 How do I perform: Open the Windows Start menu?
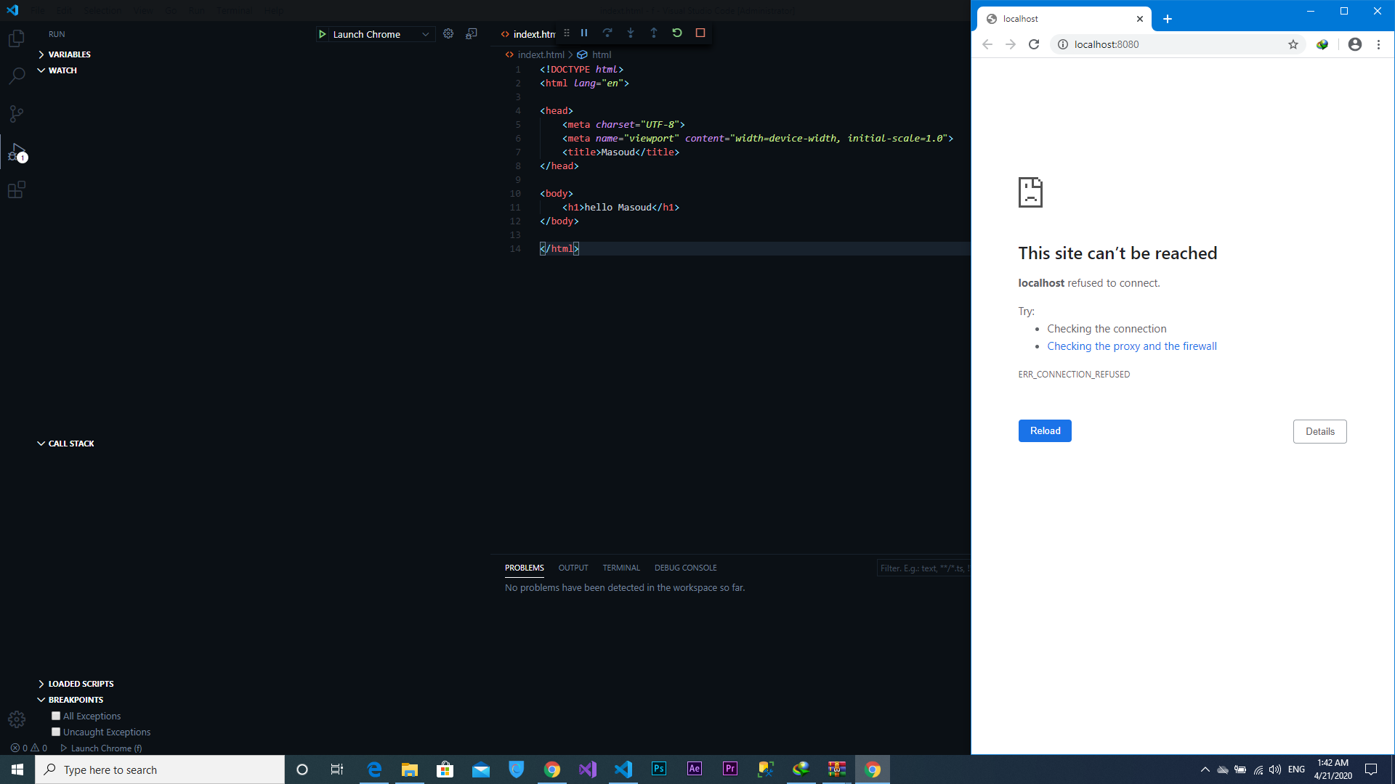(x=17, y=769)
